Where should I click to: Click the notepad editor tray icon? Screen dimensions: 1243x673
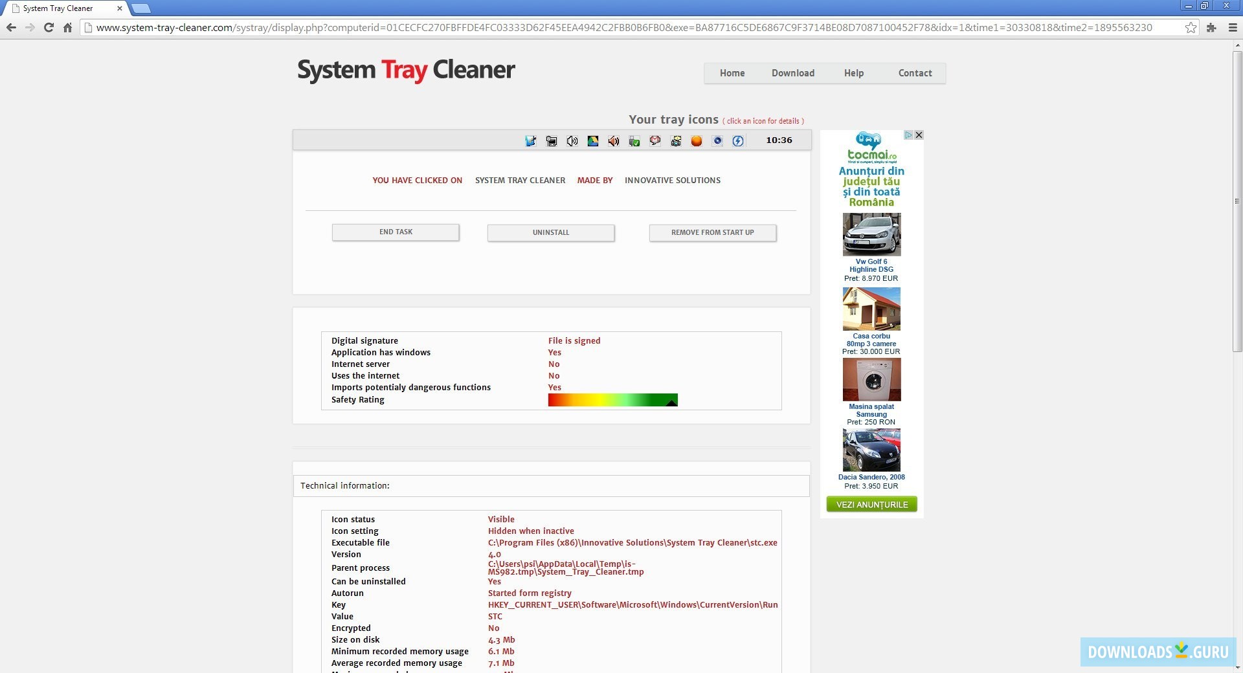(531, 140)
